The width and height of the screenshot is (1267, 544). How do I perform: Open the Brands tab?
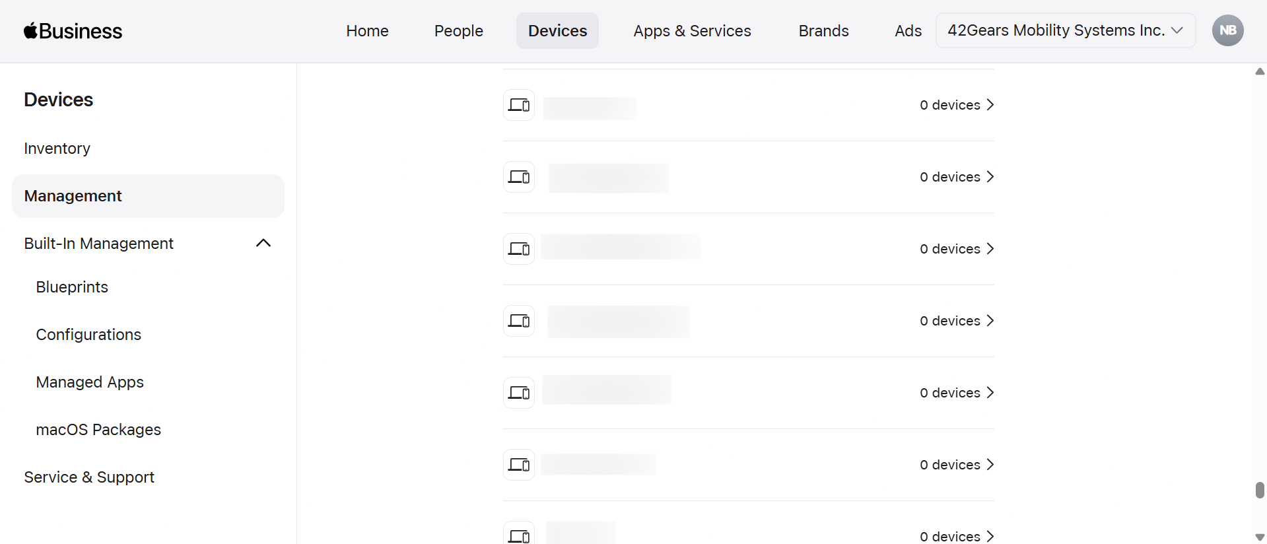[823, 31]
